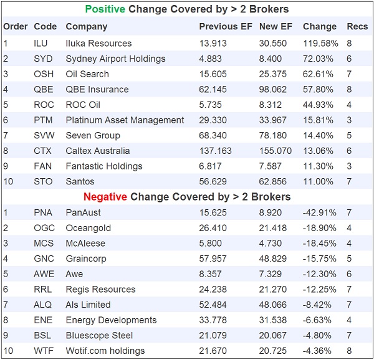This screenshot has height=360, width=374.
Task: Click the 'Code' column header
Action: [x=45, y=27]
